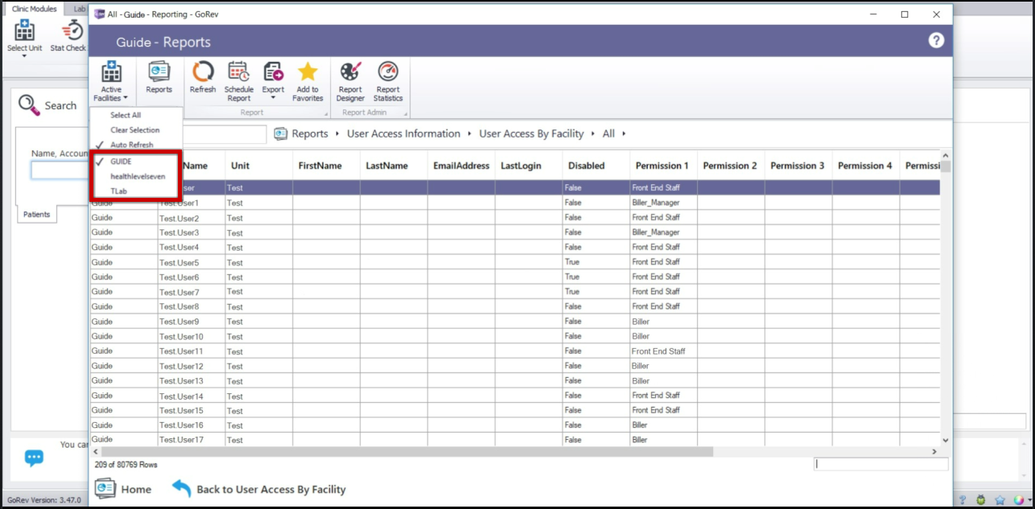Click the question mark icon in the status bar
Image resolution: width=1035 pixels, height=509 pixels.
click(962, 500)
